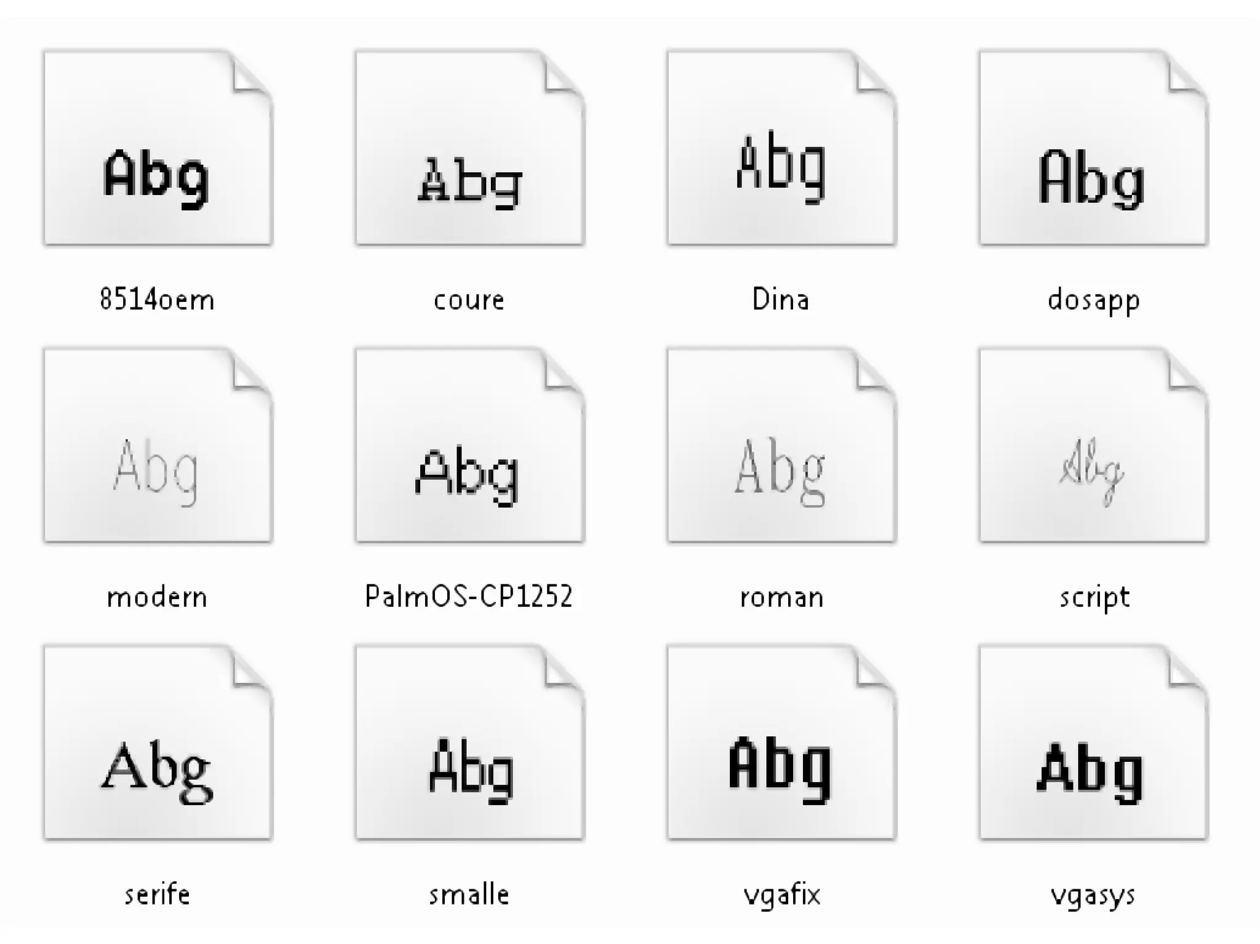Screen dimensions: 1260x944
Task: Click the PalmOS-CP1252 font icon
Action: [470, 446]
